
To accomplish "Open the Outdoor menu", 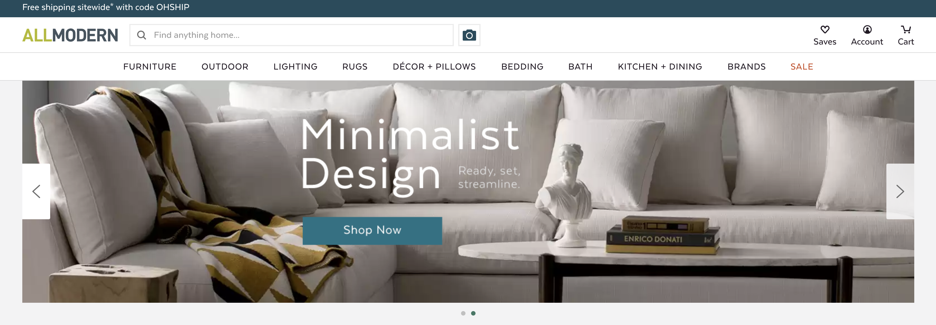I will [225, 67].
